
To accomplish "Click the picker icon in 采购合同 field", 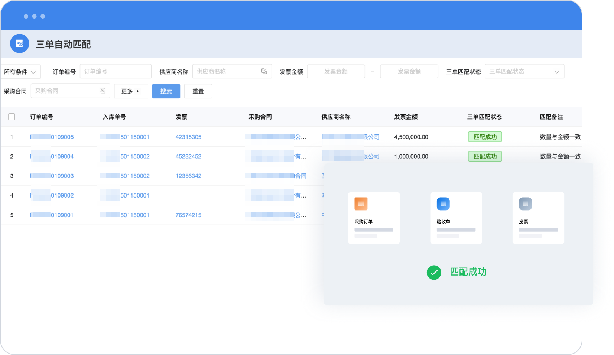I will tap(103, 91).
